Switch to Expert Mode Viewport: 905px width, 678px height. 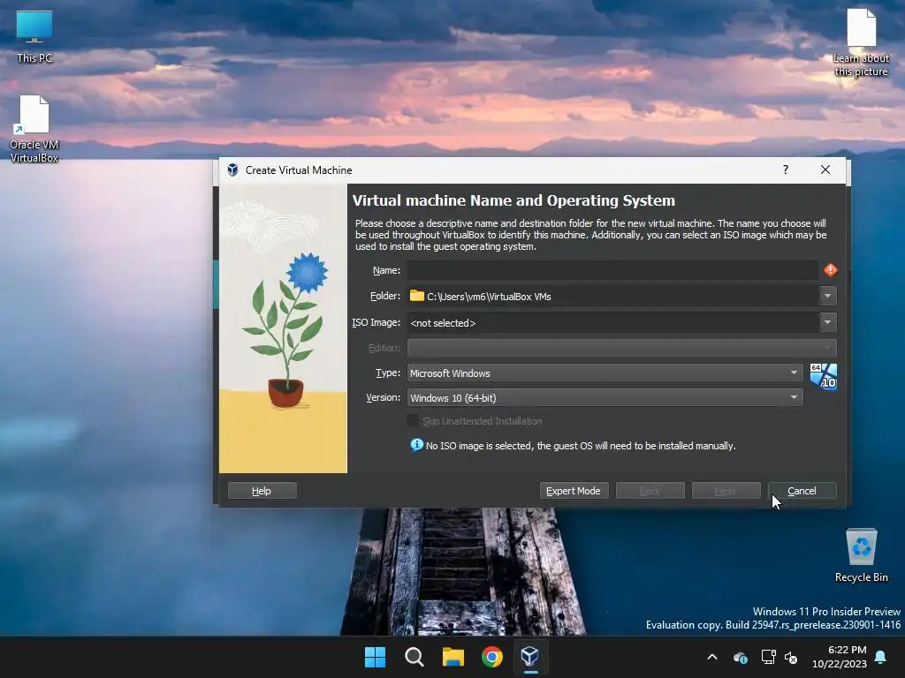(574, 491)
